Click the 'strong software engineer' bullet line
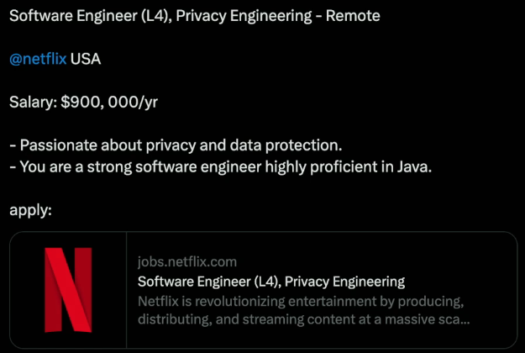Screen dimensions: 525x353 pyautogui.click(x=220, y=166)
